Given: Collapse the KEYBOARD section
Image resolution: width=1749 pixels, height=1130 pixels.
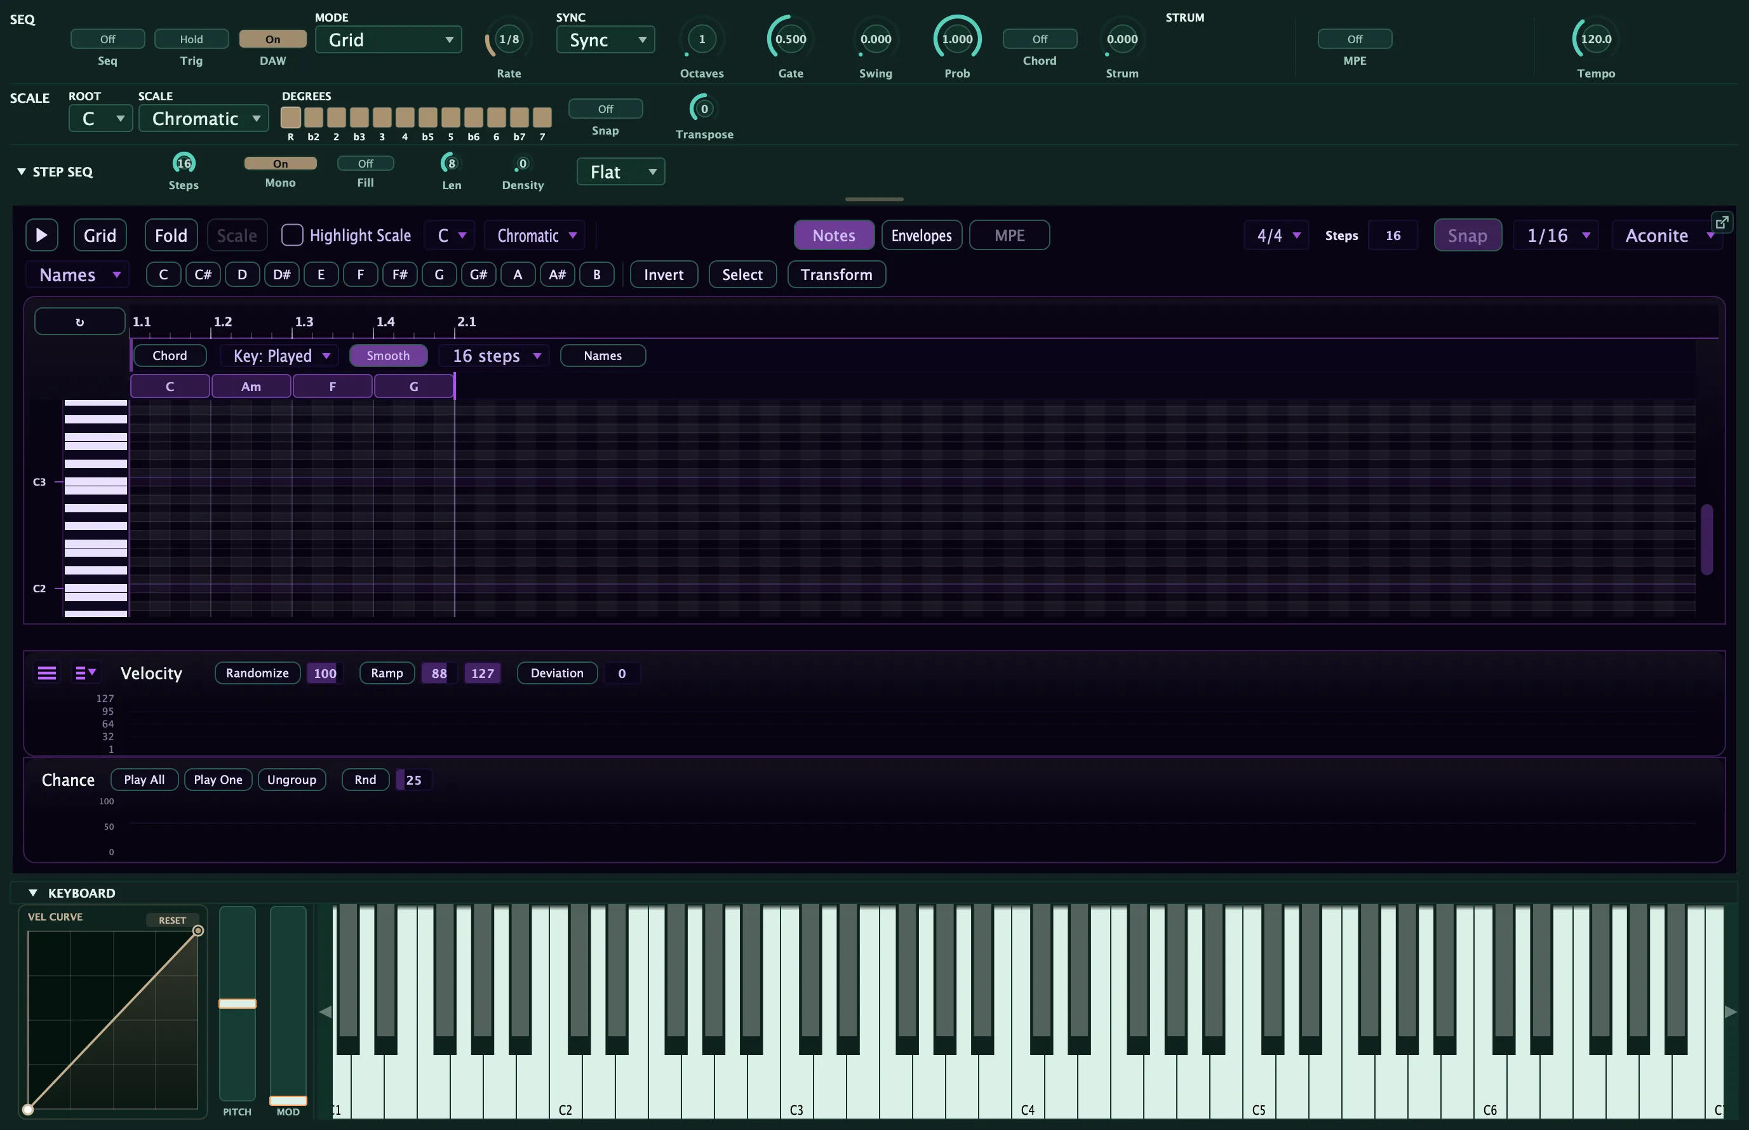Looking at the screenshot, I should [x=33, y=893].
